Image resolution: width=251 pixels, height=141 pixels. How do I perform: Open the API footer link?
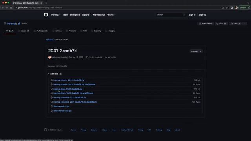point(149,130)
